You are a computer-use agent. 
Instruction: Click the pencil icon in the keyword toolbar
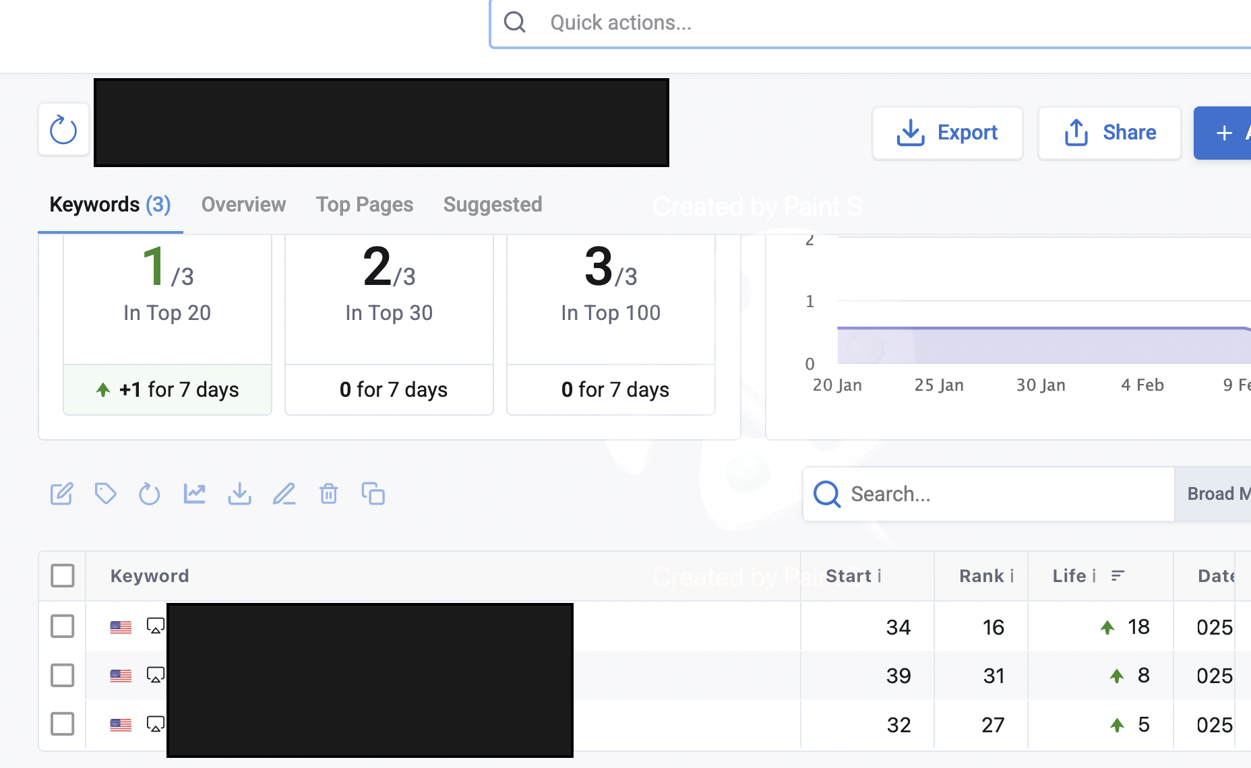point(284,494)
